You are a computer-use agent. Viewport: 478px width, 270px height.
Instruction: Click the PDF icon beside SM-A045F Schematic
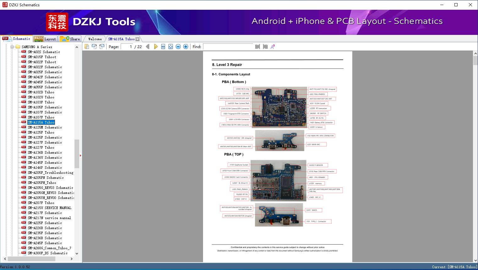(24, 82)
